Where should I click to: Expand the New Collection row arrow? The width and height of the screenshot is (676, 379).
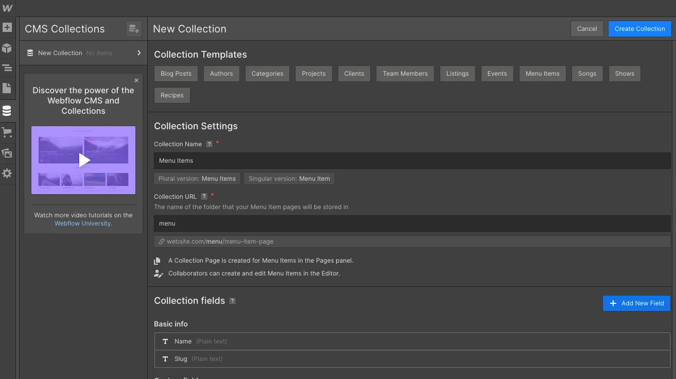pyautogui.click(x=139, y=53)
